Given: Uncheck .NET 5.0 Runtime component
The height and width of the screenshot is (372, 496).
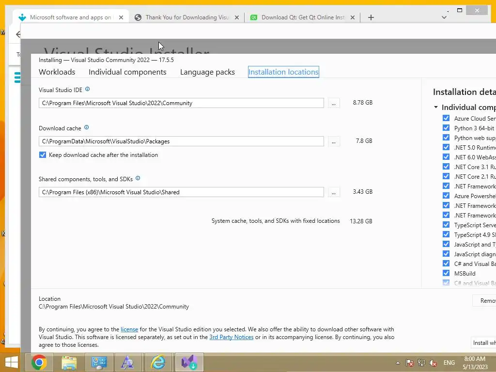Looking at the screenshot, I should tap(446, 147).
